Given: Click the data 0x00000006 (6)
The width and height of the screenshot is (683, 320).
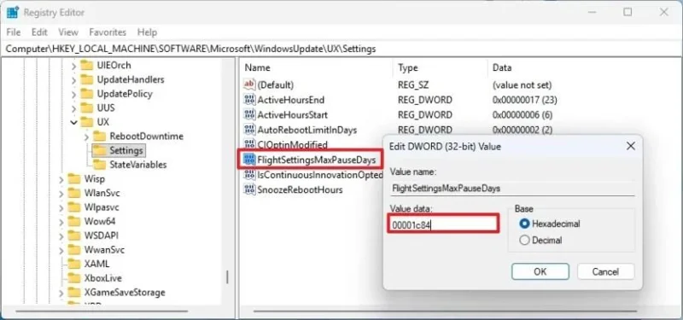Looking at the screenshot, I should tap(522, 115).
